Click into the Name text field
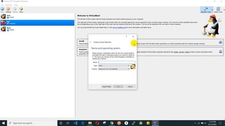 (117, 62)
